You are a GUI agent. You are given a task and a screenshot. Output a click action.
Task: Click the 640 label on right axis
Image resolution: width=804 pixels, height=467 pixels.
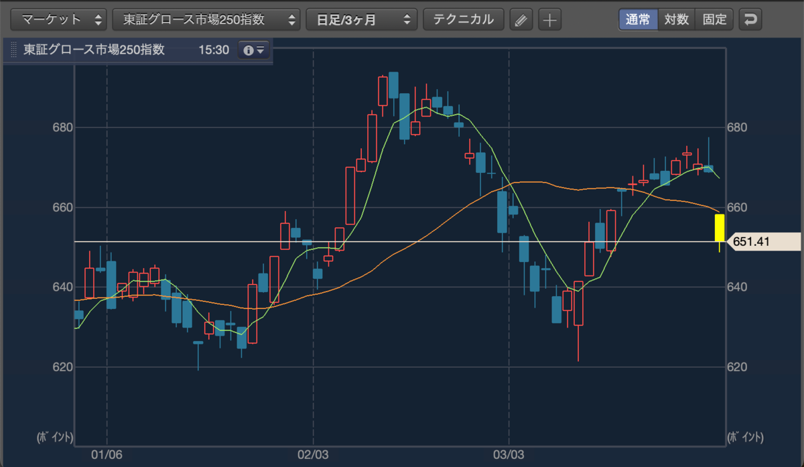[737, 287]
